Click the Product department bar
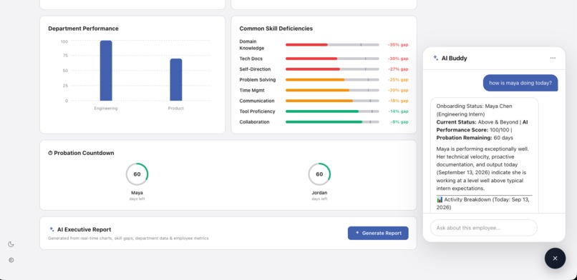Viewport: 577px width, 280px height. pyautogui.click(x=176, y=79)
